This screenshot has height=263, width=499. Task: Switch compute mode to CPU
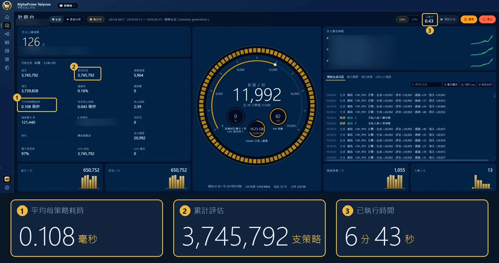[415, 20]
